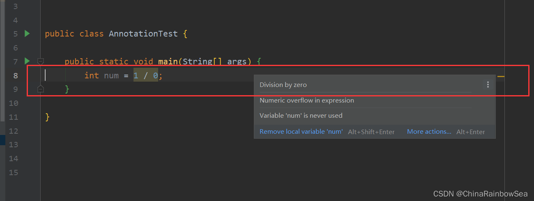This screenshot has width=534, height=201.
Task: Run the main method using gutter arrow
Action: pos(27,62)
